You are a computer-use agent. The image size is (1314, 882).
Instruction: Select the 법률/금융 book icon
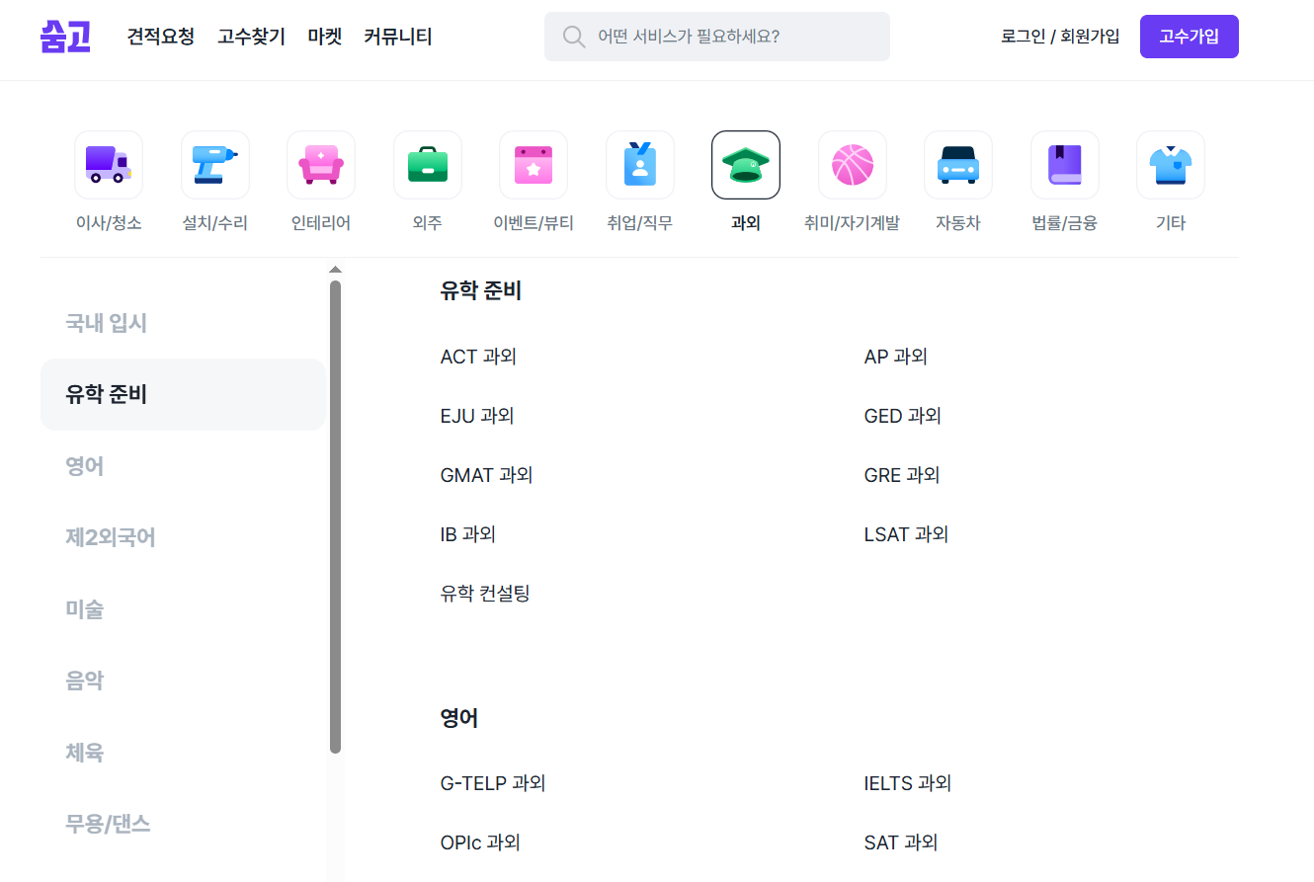pos(1063,165)
